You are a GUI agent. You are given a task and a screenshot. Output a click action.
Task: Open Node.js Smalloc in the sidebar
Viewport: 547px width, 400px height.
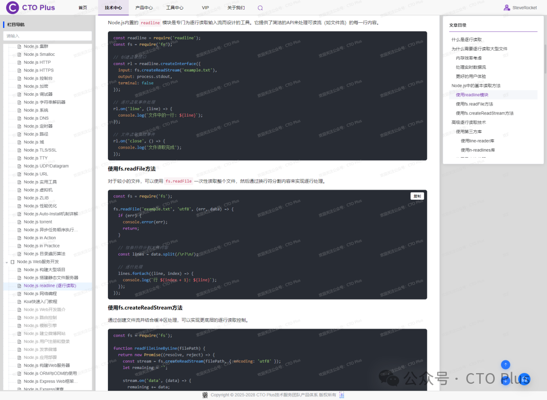coord(39,54)
